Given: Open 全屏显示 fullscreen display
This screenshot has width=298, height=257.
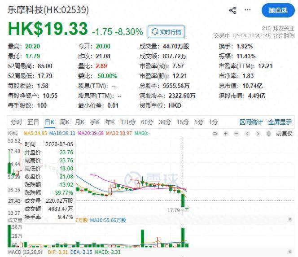Looking at the screenshot, I should (280, 122).
